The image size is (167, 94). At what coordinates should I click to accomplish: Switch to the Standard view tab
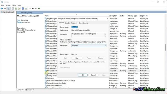tap(29, 90)
